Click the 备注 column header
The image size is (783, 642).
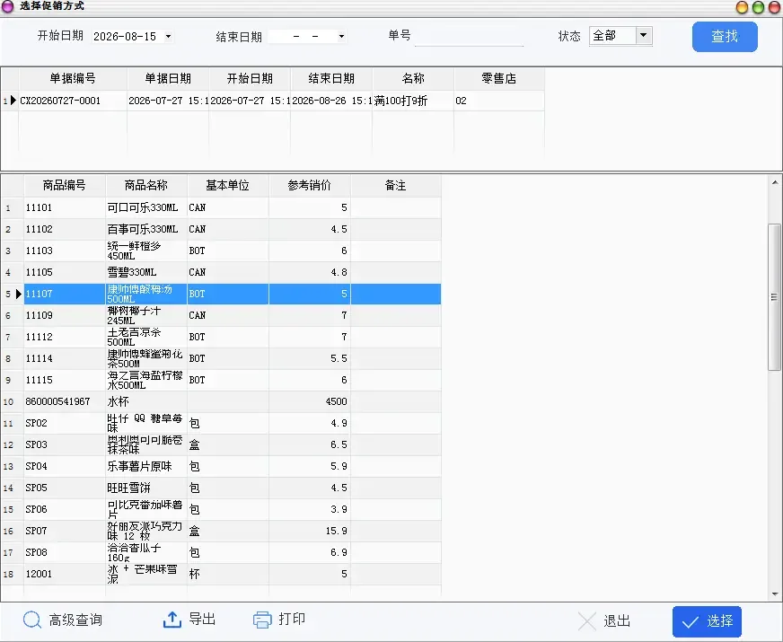[395, 186]
